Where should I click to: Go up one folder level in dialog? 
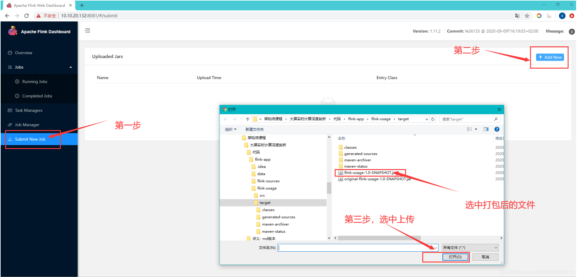tap(247, 119)
